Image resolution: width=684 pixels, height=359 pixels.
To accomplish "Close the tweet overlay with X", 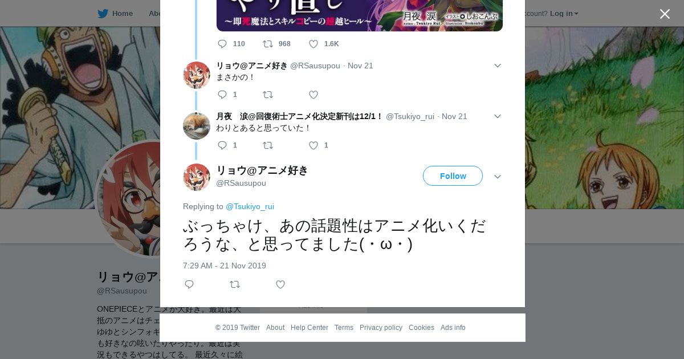I will pyautogui.click(x=665, y=14).
